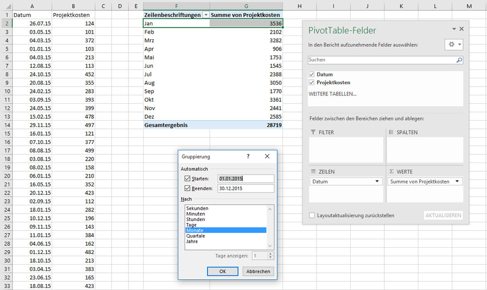Close the Gruppierung dialog with the X
487x290 pixels.
[267, 157]
